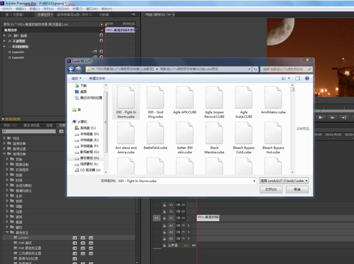
Task: Expand the 预设 folder
Action: 4,138
